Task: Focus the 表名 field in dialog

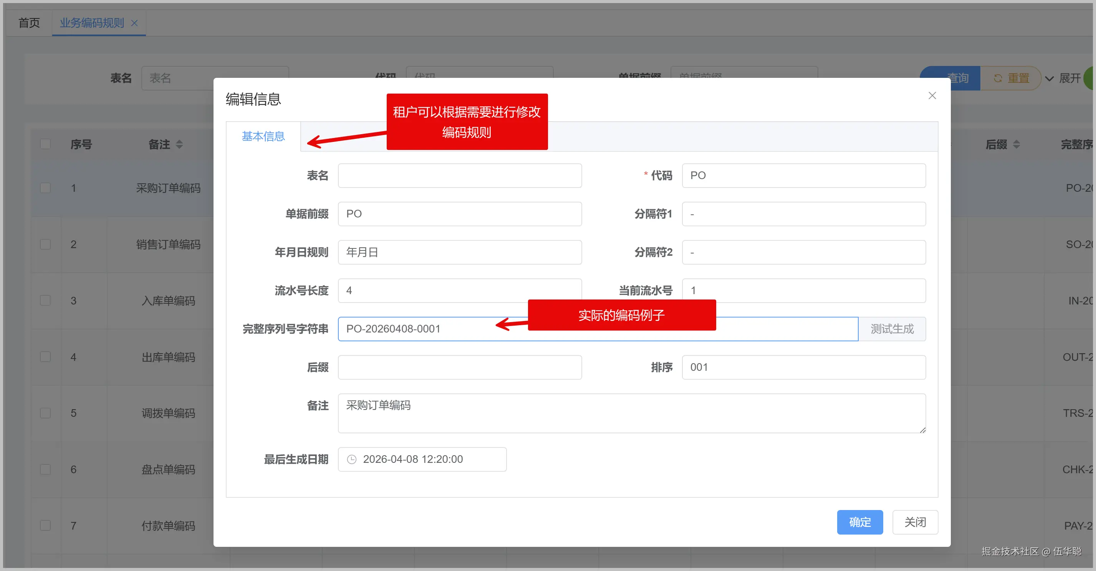Action: tap(460, 176)
